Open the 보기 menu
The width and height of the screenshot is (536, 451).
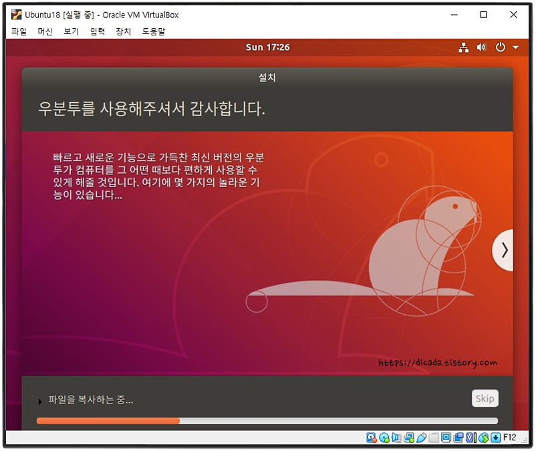point(71,31)
